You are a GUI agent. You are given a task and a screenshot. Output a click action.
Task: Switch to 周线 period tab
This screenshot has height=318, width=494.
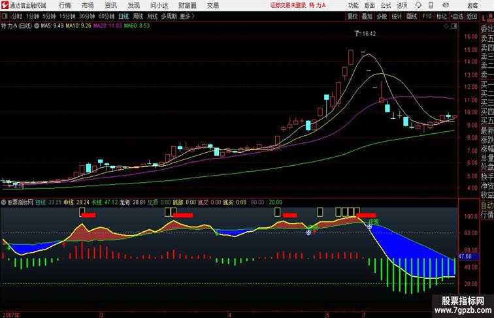point(138,16)
